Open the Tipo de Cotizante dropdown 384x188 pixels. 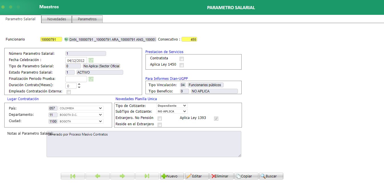point(172,106)
